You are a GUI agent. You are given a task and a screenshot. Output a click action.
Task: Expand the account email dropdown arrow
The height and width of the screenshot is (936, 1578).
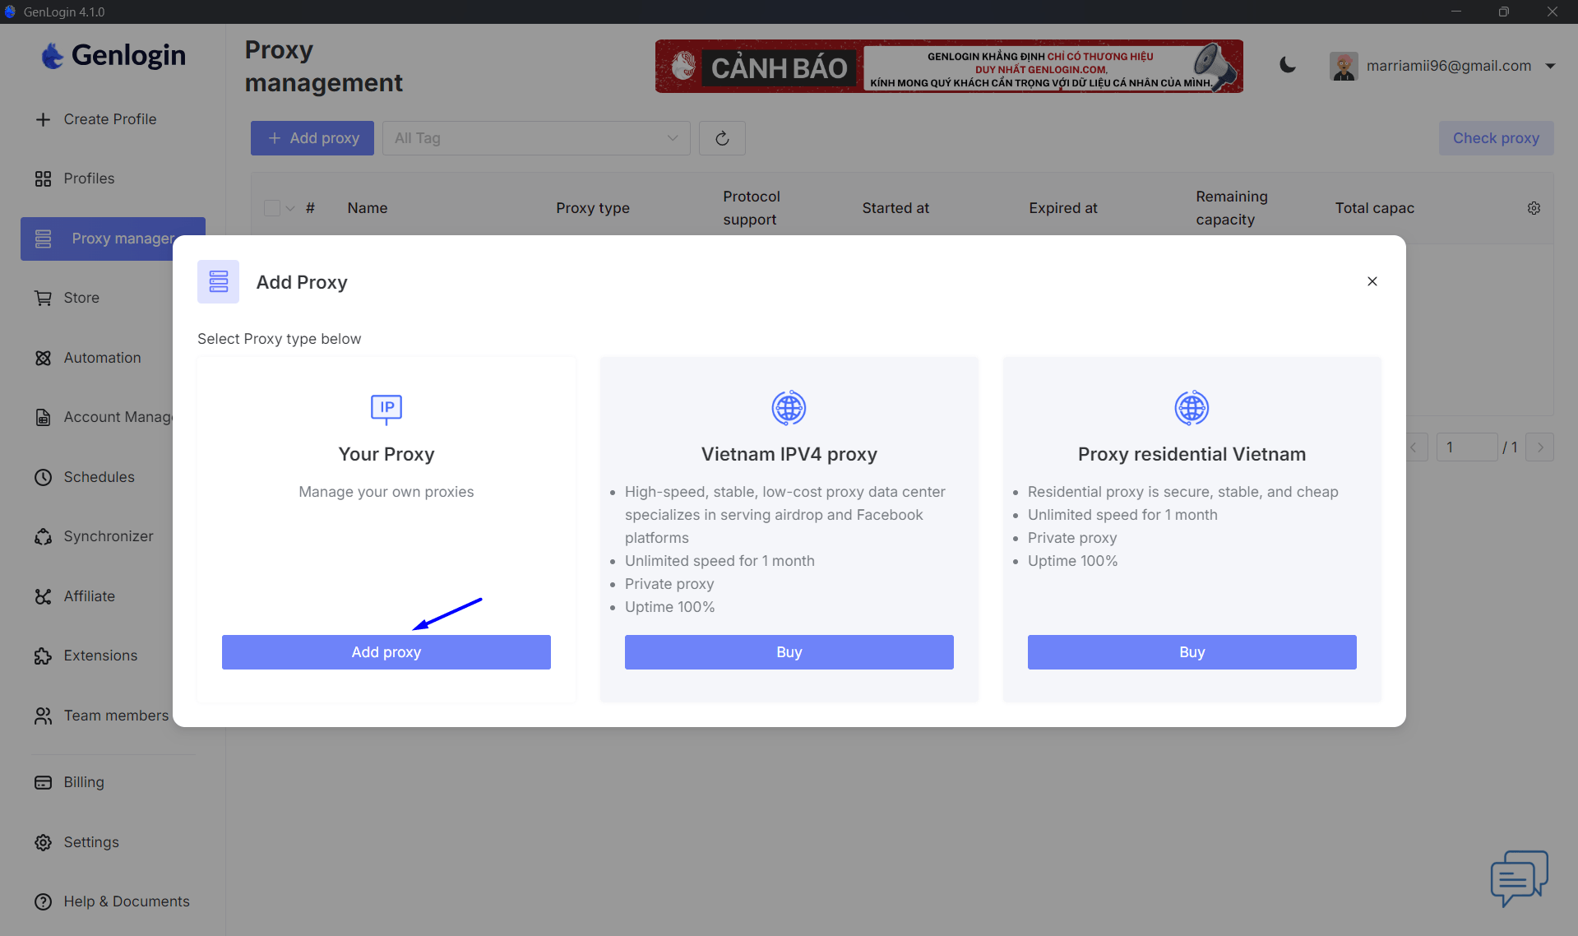coord(1550,66)
